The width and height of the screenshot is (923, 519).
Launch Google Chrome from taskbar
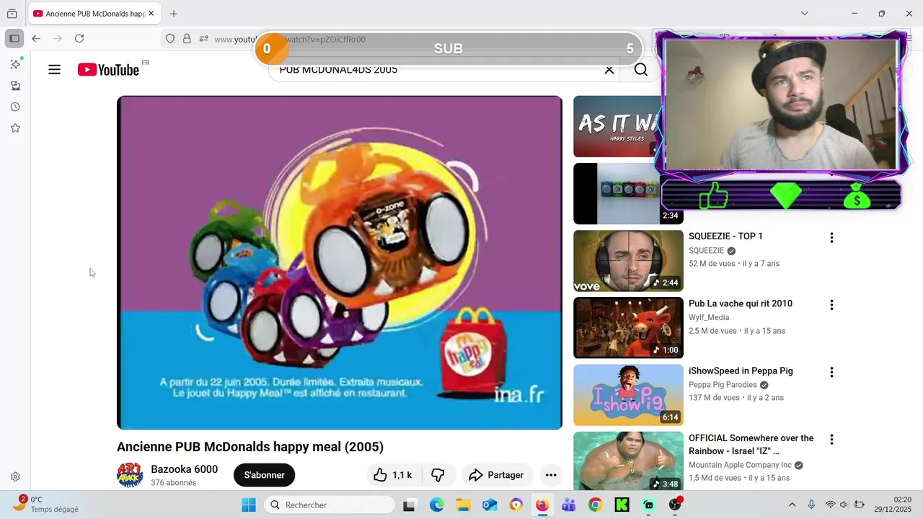595,505
